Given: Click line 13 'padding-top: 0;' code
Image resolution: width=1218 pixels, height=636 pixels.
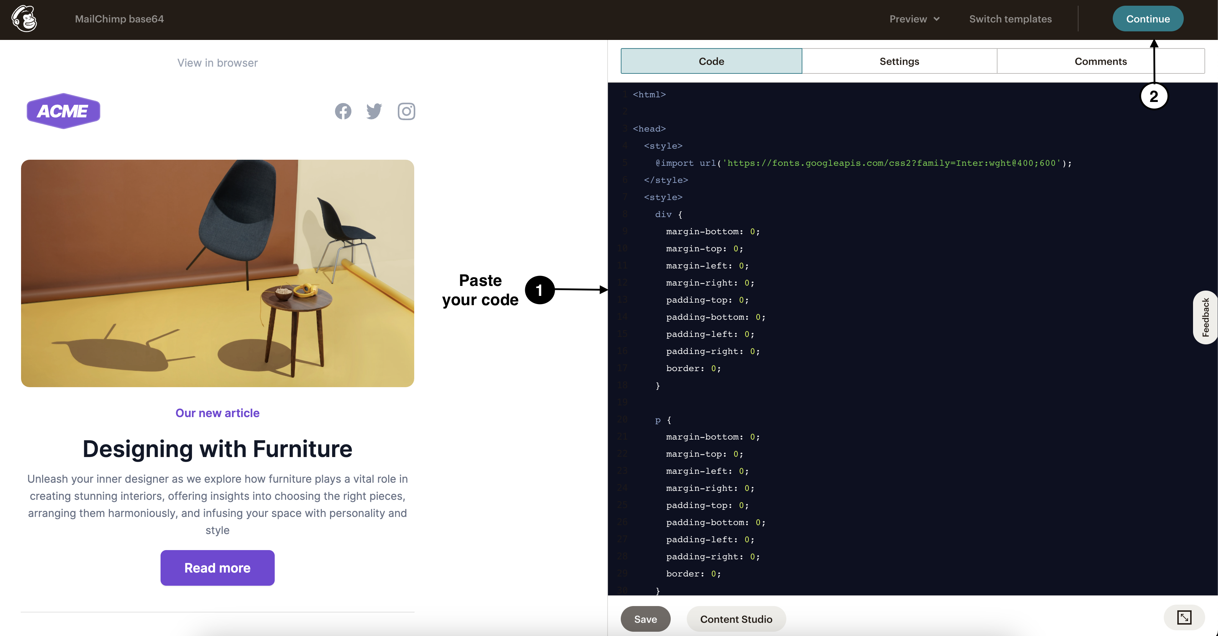Looking at the screenshot, I should click(707, 300).
